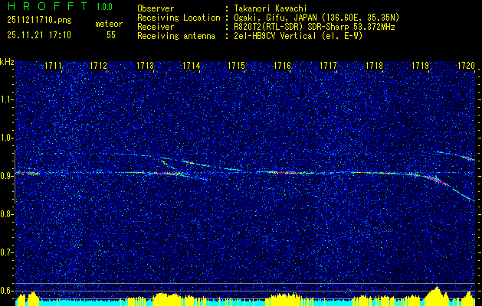Click the 0.9 frequency axis label
This screenshot has height=306, width=482.
(6, 176)
